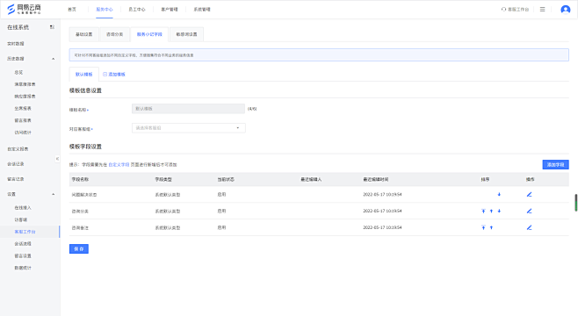Open 访客端 under 设置
The height and width of the screenshot is (316, 578).
tap(21, 219)
